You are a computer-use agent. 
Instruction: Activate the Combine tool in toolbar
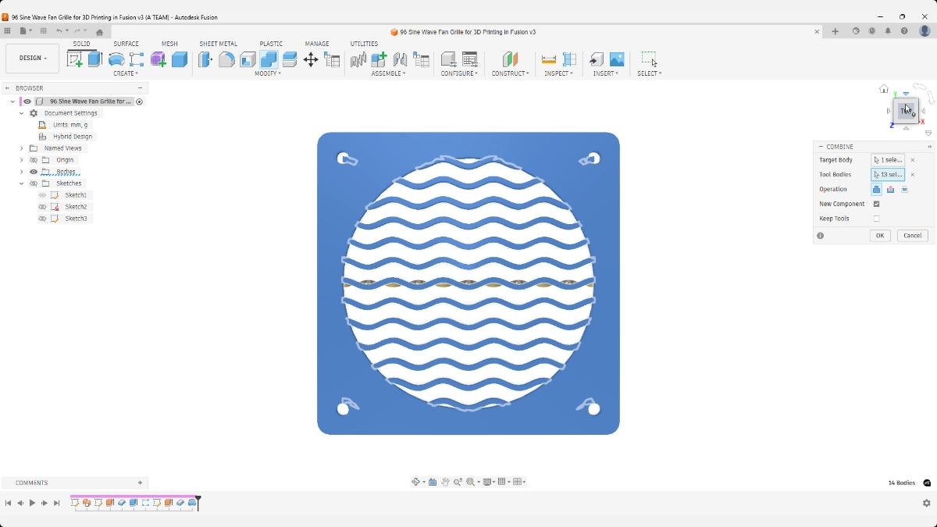click(x=269, y=59)
